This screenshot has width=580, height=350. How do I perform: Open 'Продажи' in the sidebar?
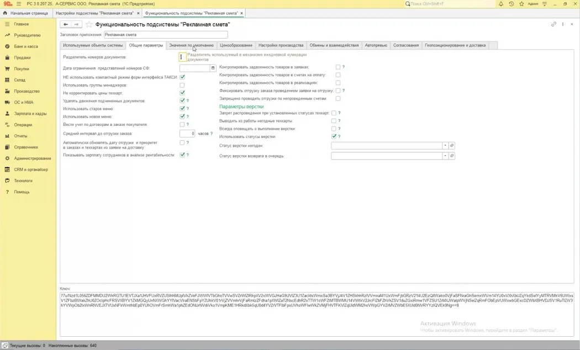tap(22, 57)
